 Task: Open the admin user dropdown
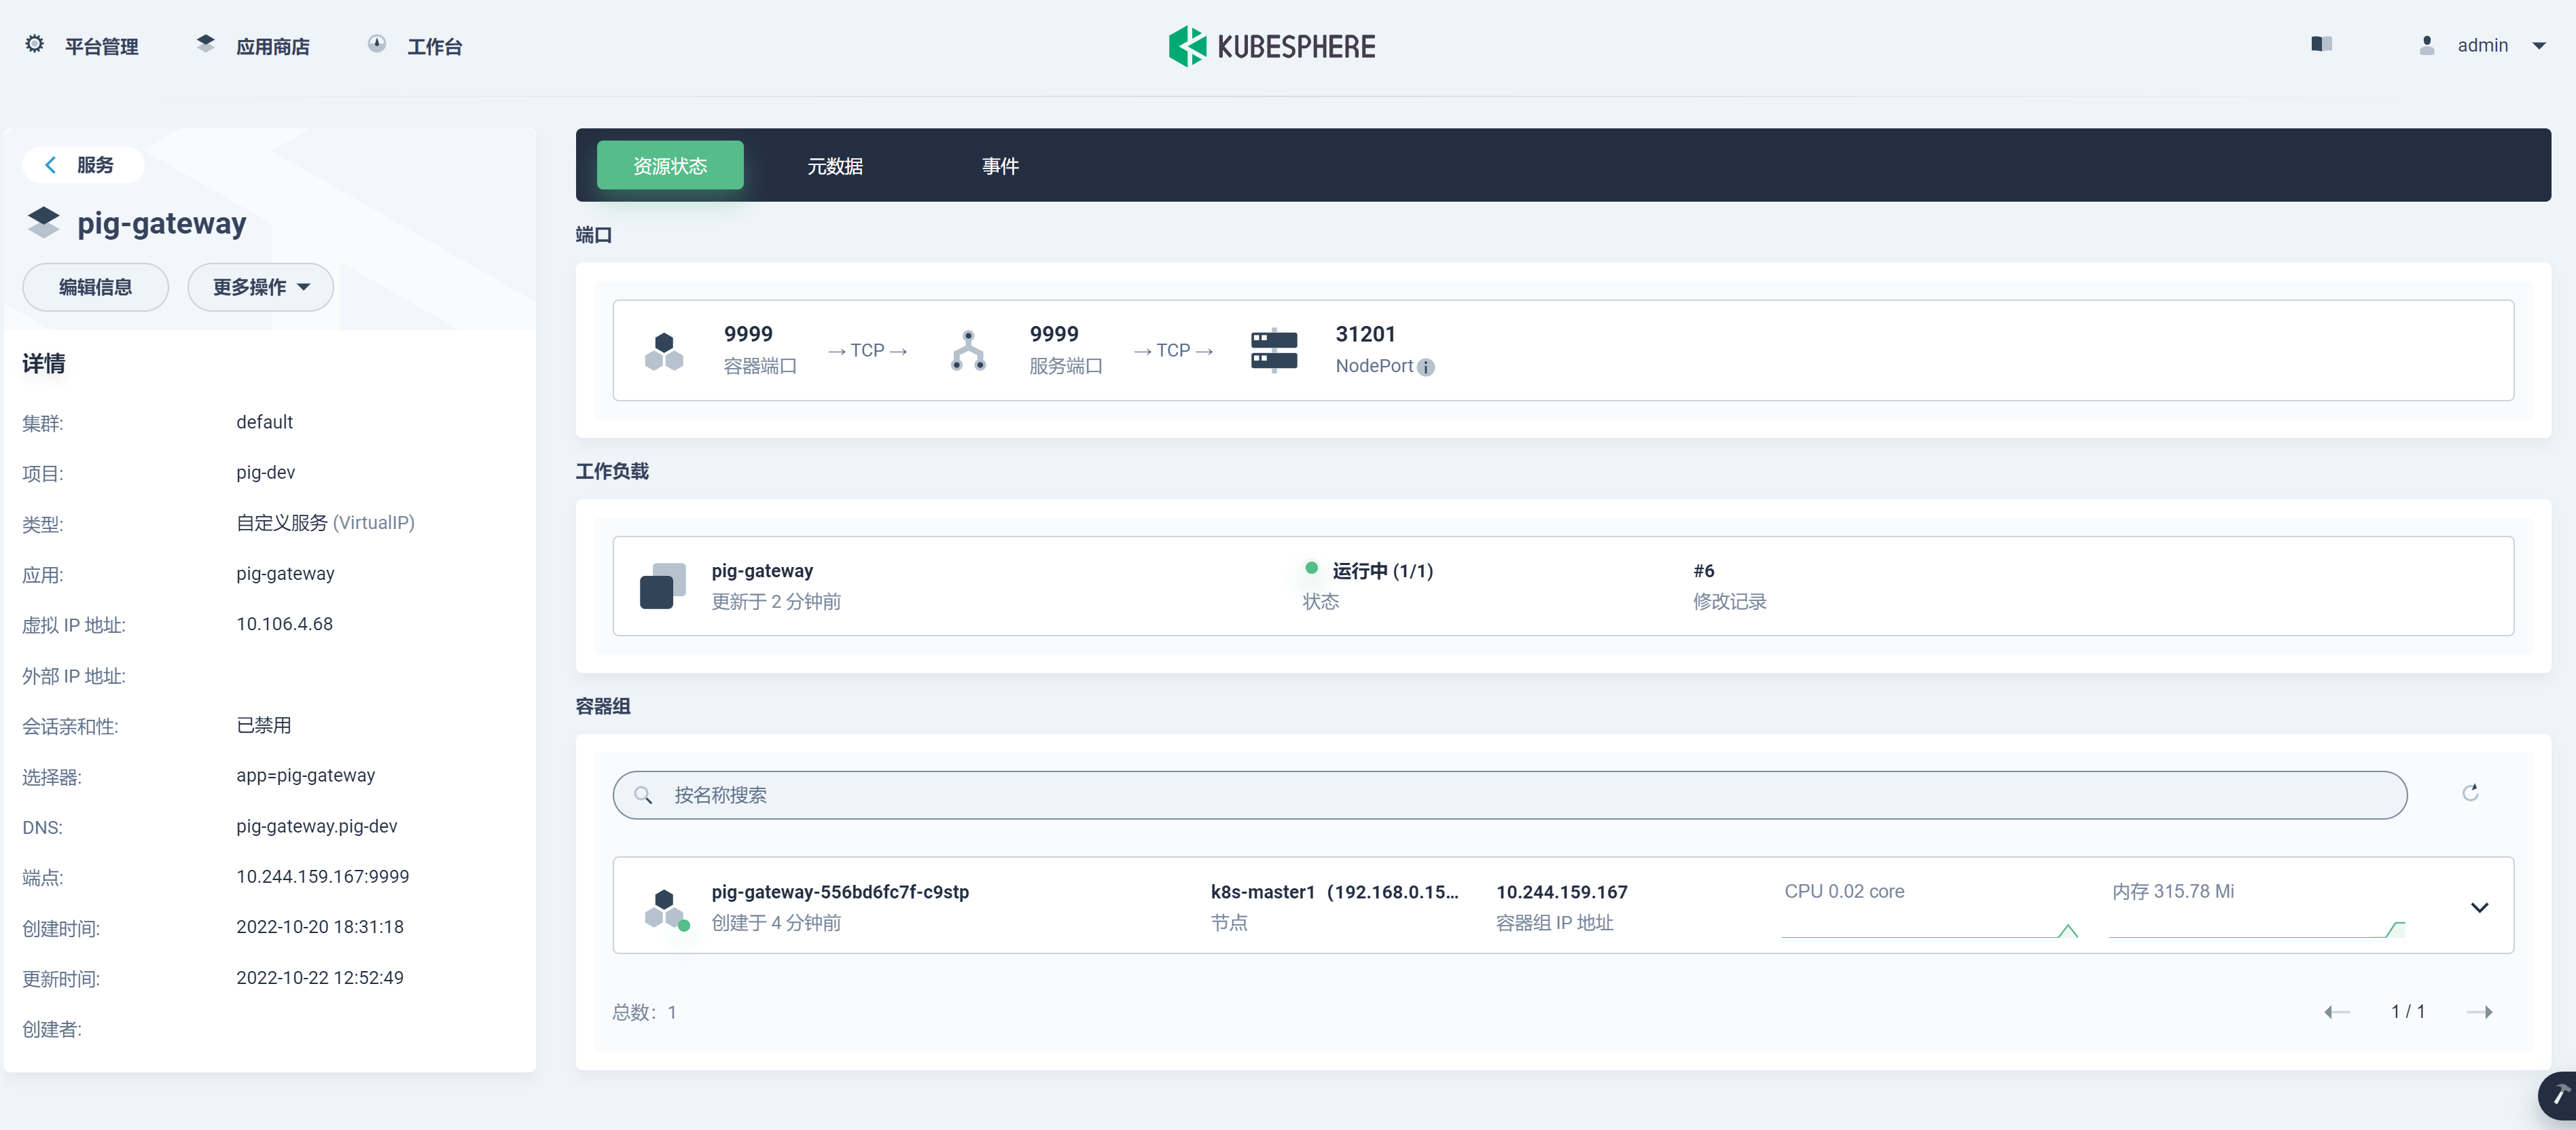[2482, 46]
